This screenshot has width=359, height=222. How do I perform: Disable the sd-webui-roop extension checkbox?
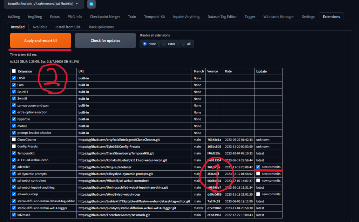[14, 194]
